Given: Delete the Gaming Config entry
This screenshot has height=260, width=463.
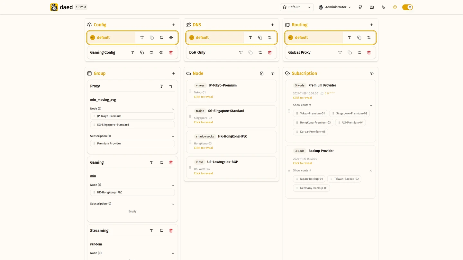Looking at the screenshot, I should pos(171,53).
